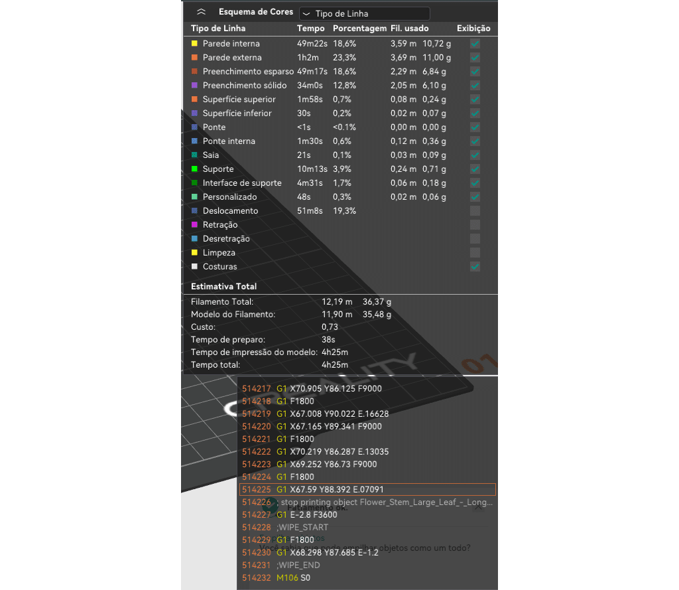Enable Deslocamento display checkbox
Image resolution: width=679 pixels, height=590 pixels.
475,210
